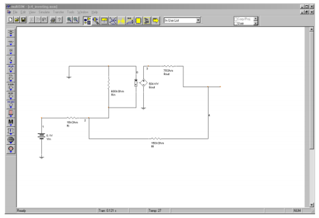Image resolution: width=319 pixels, height=218 pixels.
Task: Open the Miscellaneous 'M' parts bin
Action: 11,122
